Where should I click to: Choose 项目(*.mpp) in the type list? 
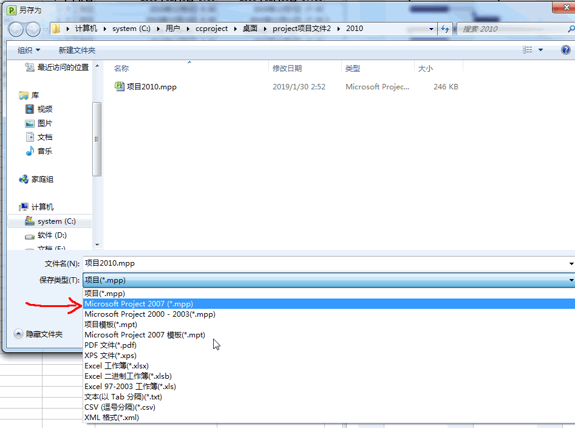click(x=329, y=293)
